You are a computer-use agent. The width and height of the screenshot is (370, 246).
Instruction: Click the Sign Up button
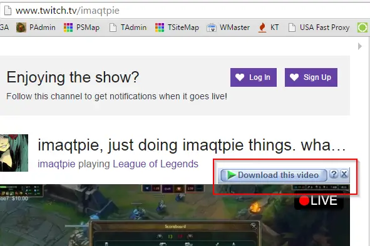311,77
